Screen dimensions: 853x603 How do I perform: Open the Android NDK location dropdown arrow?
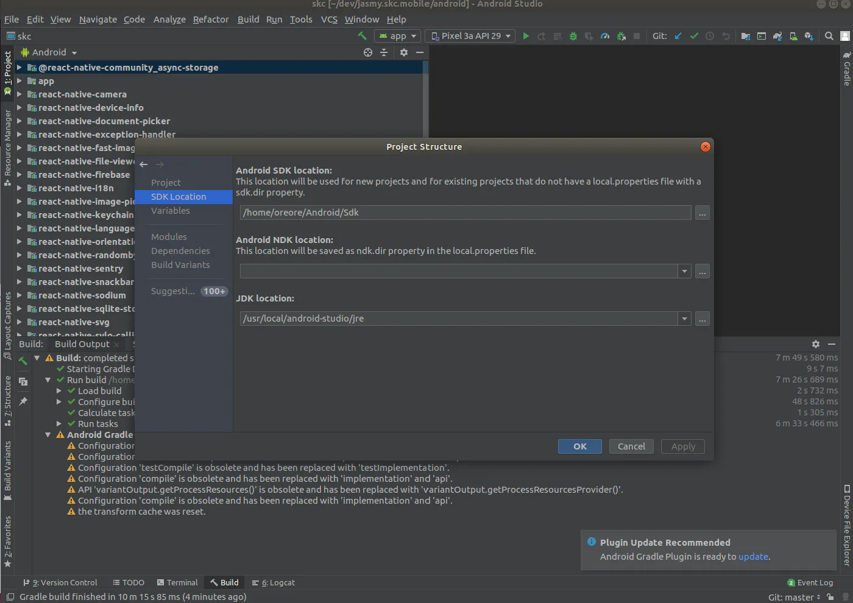tap(685, 271)
